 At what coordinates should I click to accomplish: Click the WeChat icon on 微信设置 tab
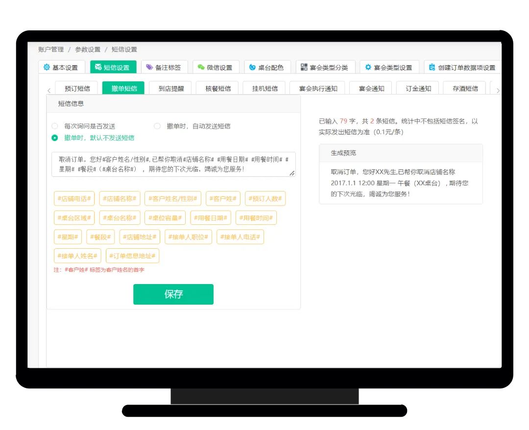(x=201, y=67)
